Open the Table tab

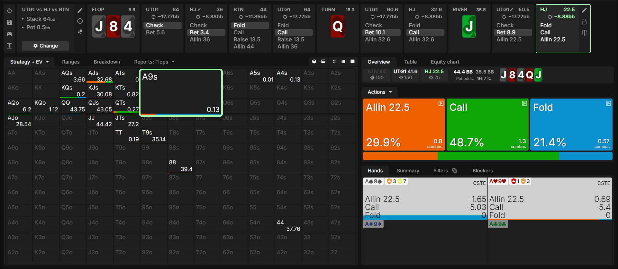click(410, 62)
